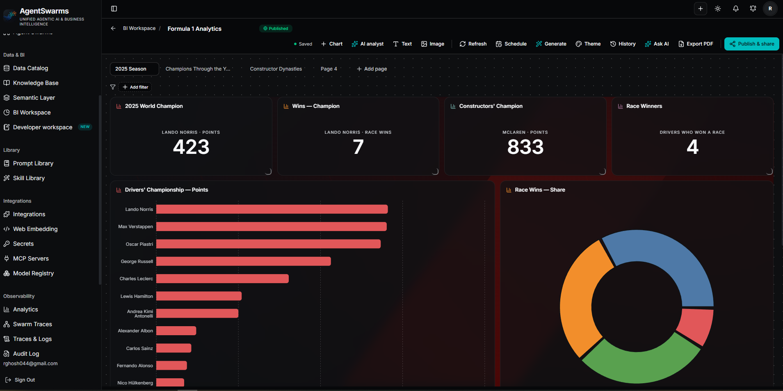
Task: Switch to Constructor Dynasties tab
Action: [276, 69]
